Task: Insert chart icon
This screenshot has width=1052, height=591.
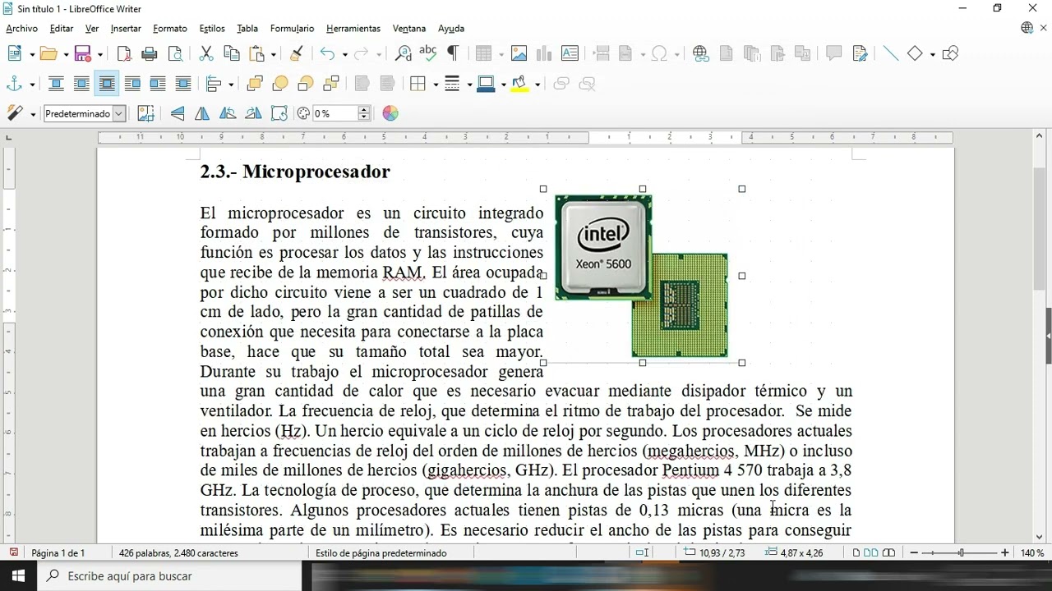Action: click(544, 53)
